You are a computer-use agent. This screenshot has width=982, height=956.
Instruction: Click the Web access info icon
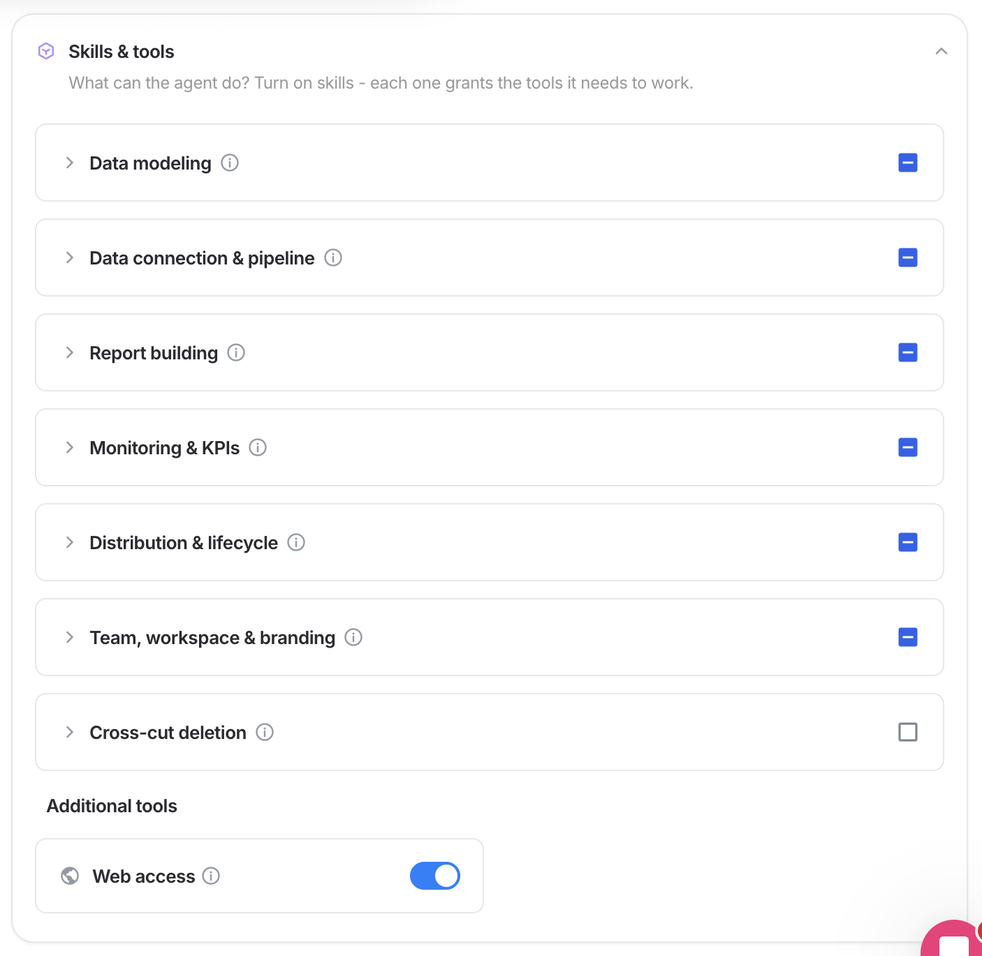(x=211, y=876)
